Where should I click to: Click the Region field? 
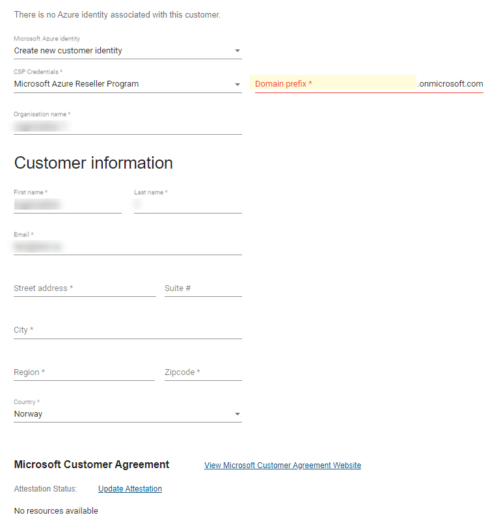84,372
